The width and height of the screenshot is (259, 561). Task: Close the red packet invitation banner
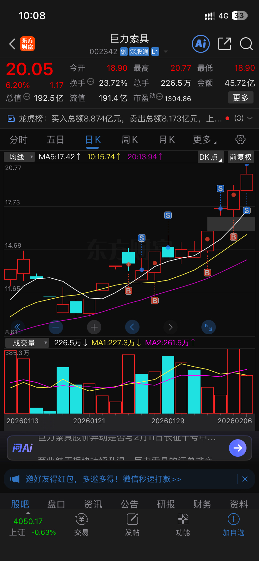tap(245, 479)
